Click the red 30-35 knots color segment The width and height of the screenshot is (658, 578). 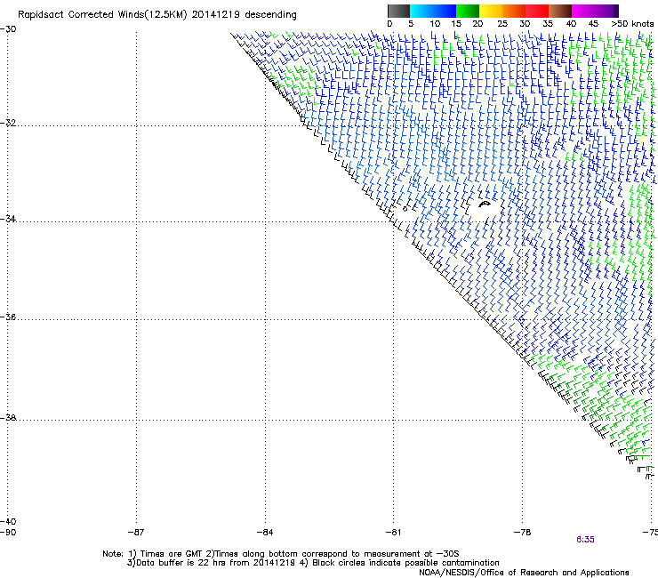[537, 11]
